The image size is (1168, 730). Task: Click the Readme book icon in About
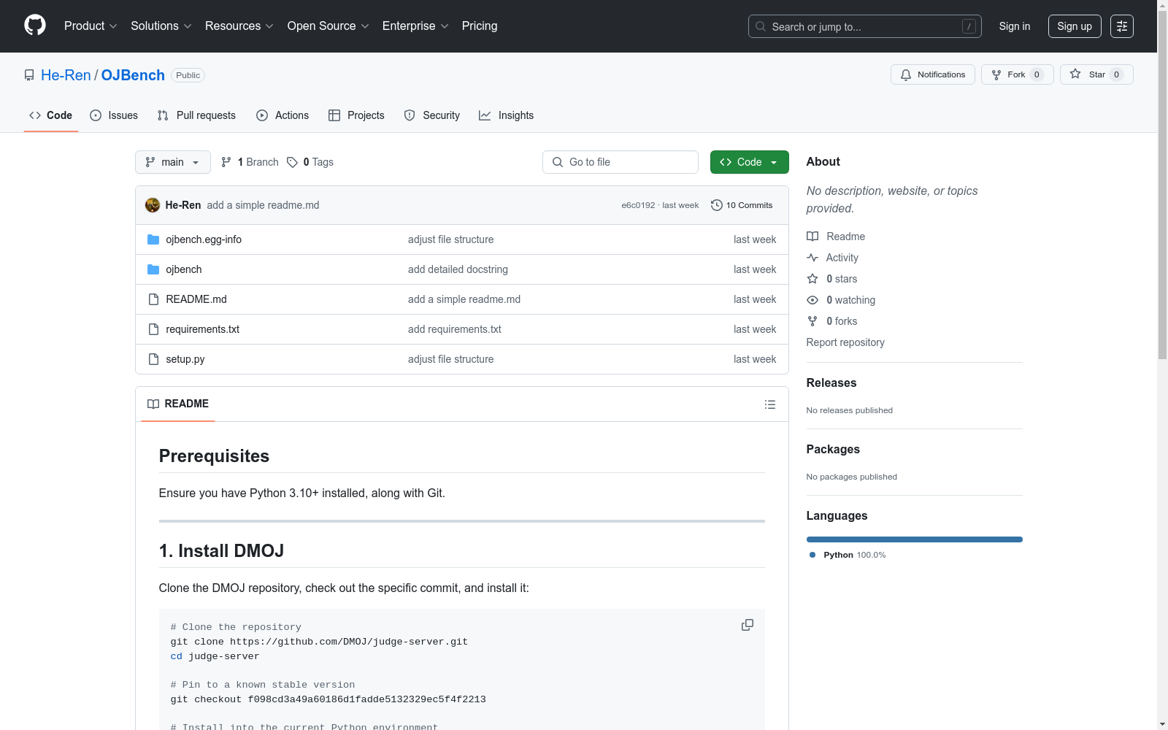click(812, 237)
